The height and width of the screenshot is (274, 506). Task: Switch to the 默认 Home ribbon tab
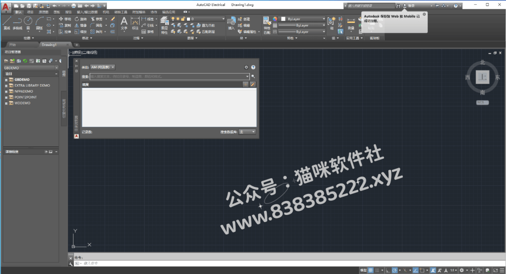(x=18, y=12)
